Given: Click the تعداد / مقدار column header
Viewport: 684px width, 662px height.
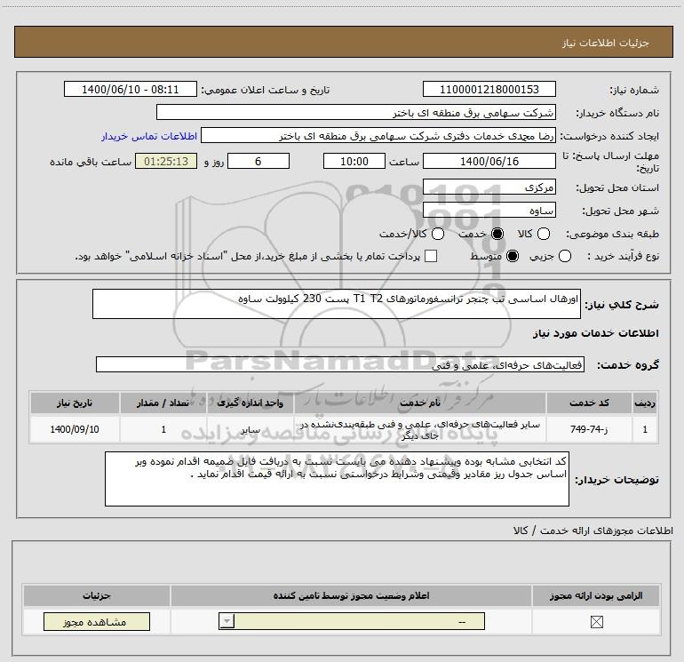Looking at the screenshot, I should coord(163,403).
